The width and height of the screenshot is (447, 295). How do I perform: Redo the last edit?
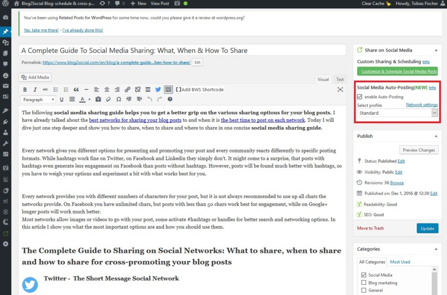pos(159,99)
